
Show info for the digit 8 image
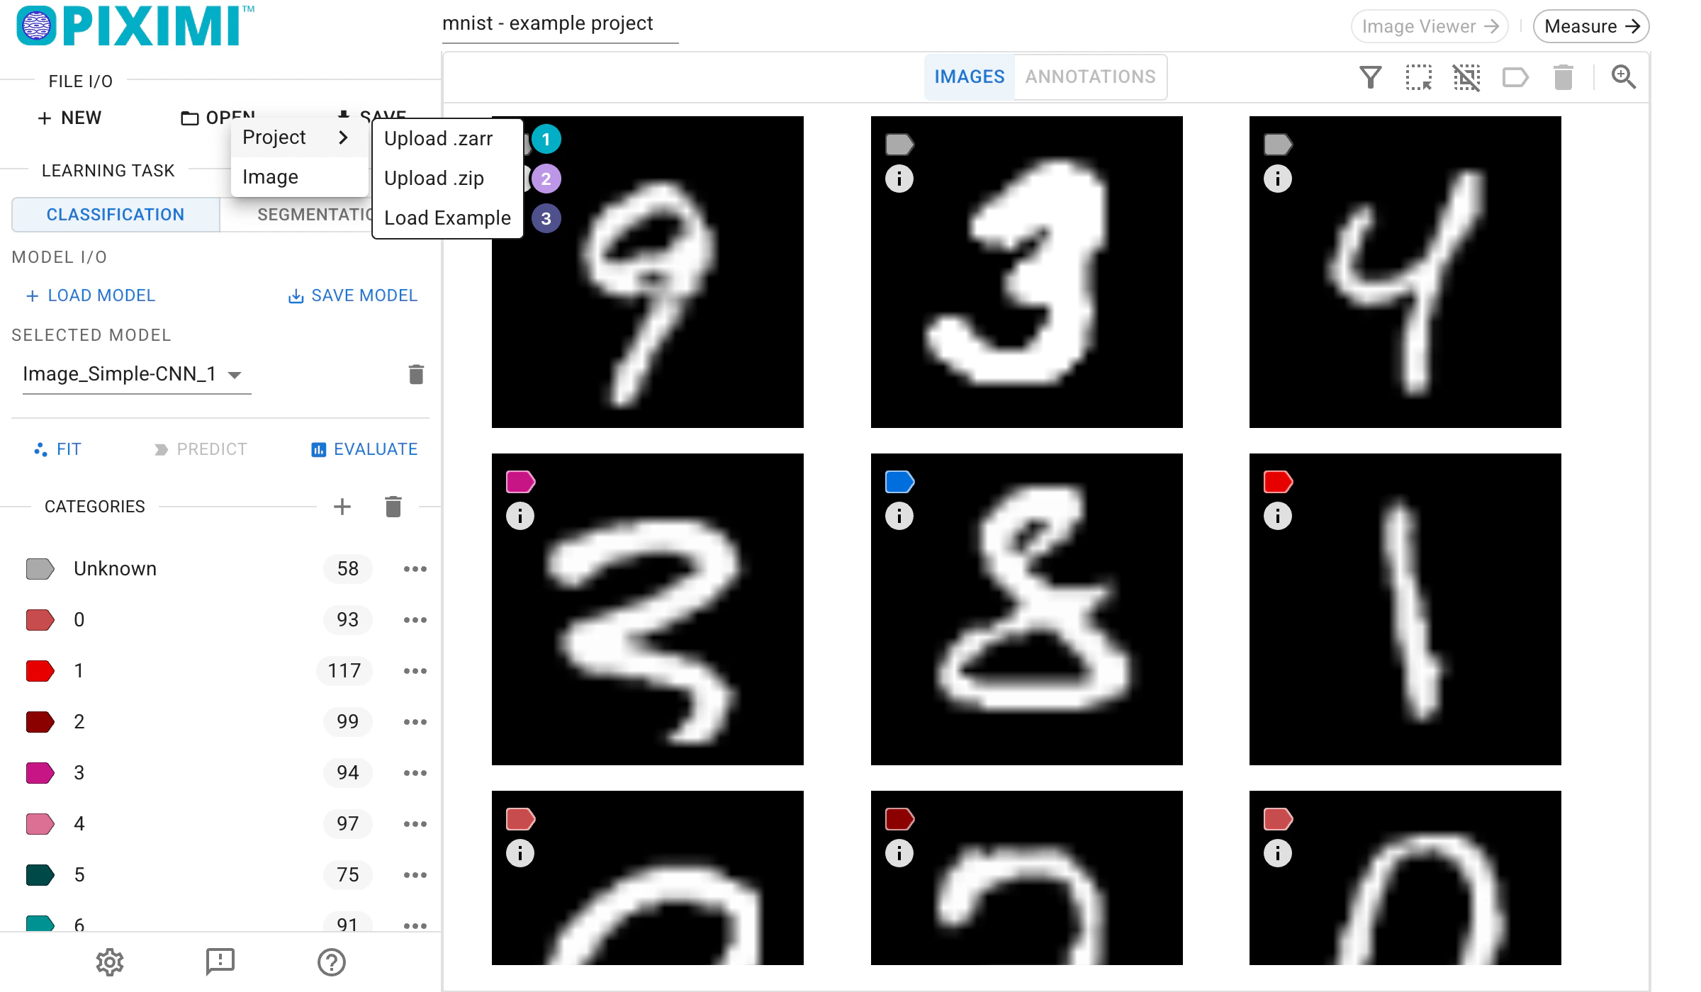[x=899, y=516]
